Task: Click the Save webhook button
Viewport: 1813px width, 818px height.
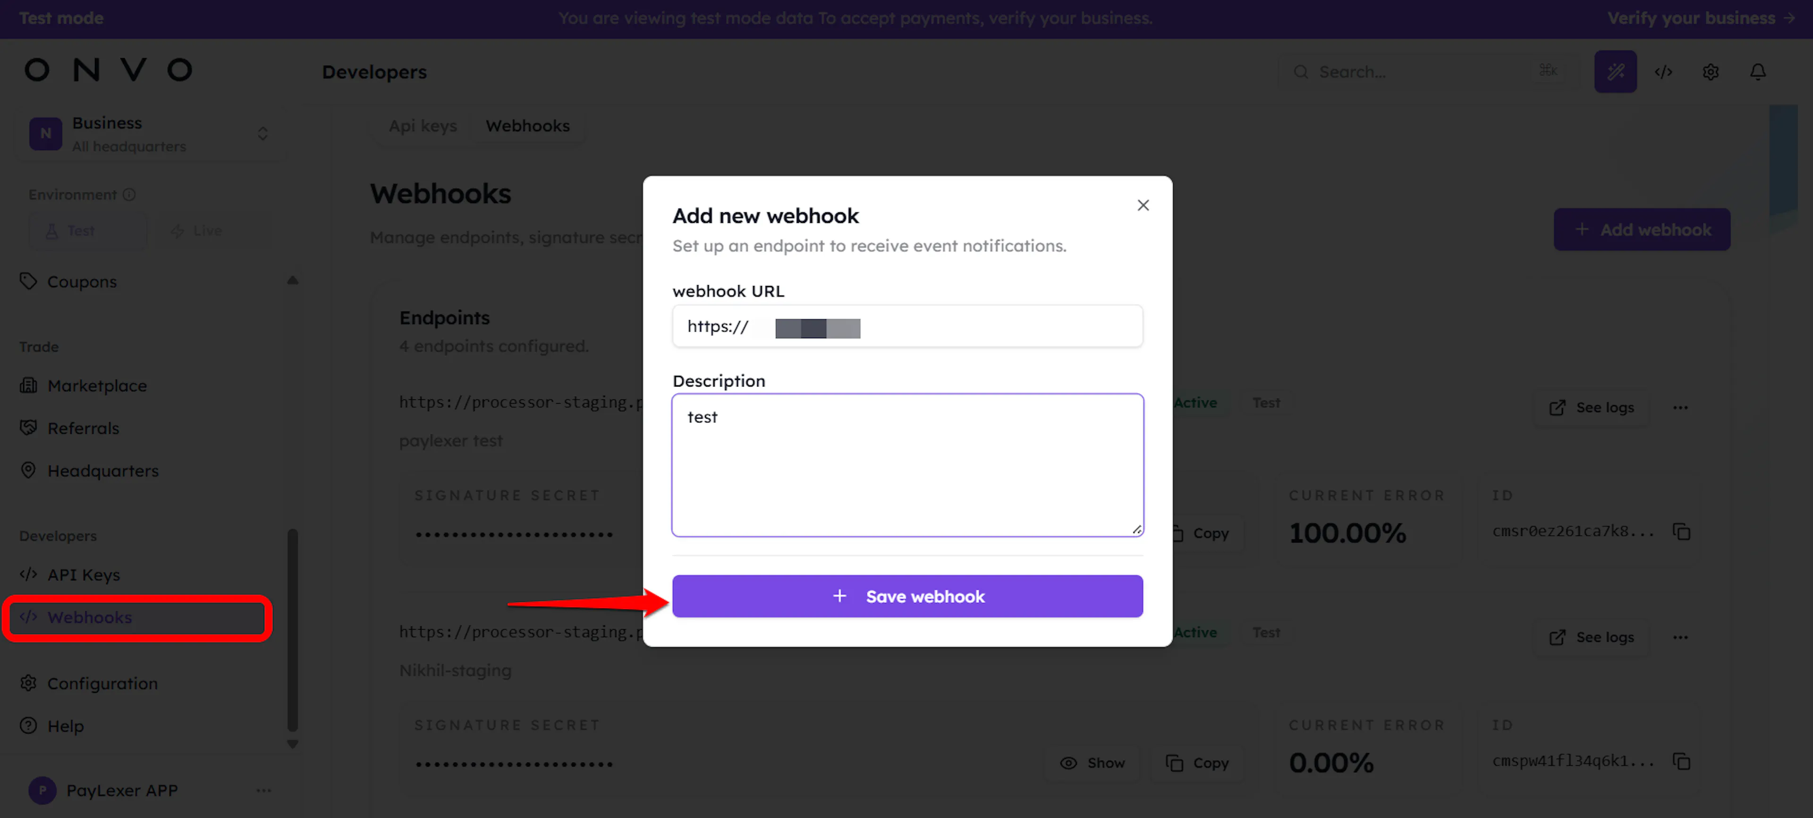Action: point(907,597)
